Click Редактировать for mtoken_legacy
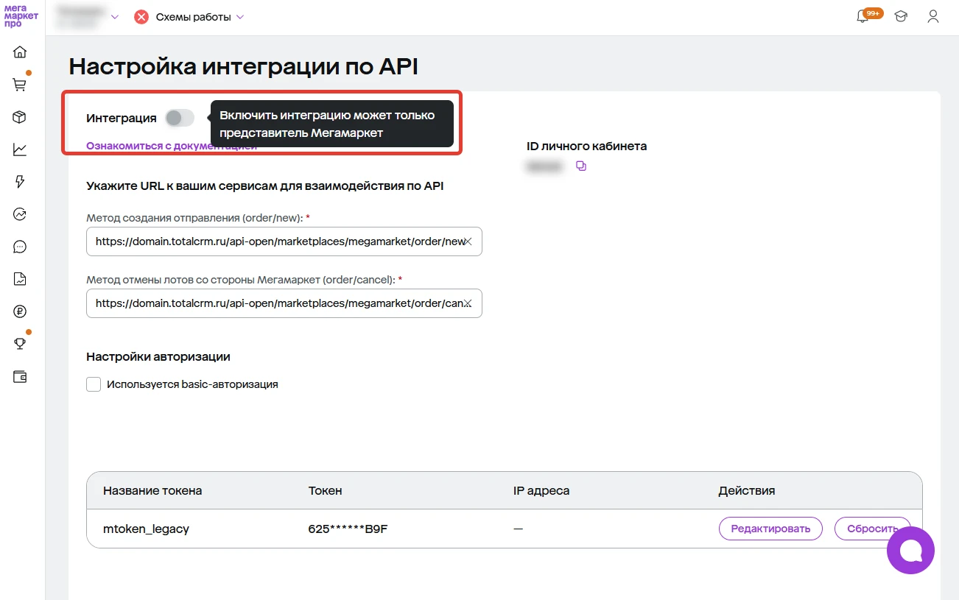 pos(770,529)
